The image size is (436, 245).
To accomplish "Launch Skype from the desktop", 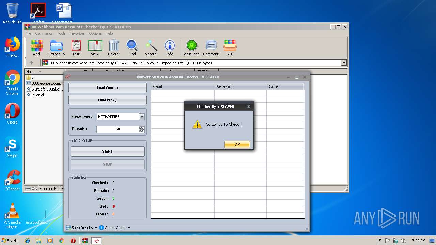I will [12, 147].
